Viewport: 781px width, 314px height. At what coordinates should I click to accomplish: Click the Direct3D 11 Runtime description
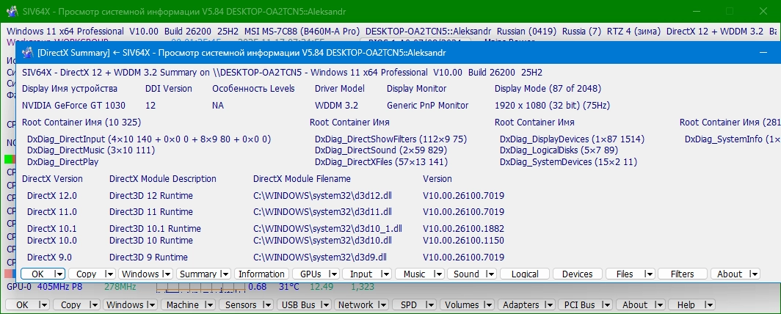(x=151, y=211)
